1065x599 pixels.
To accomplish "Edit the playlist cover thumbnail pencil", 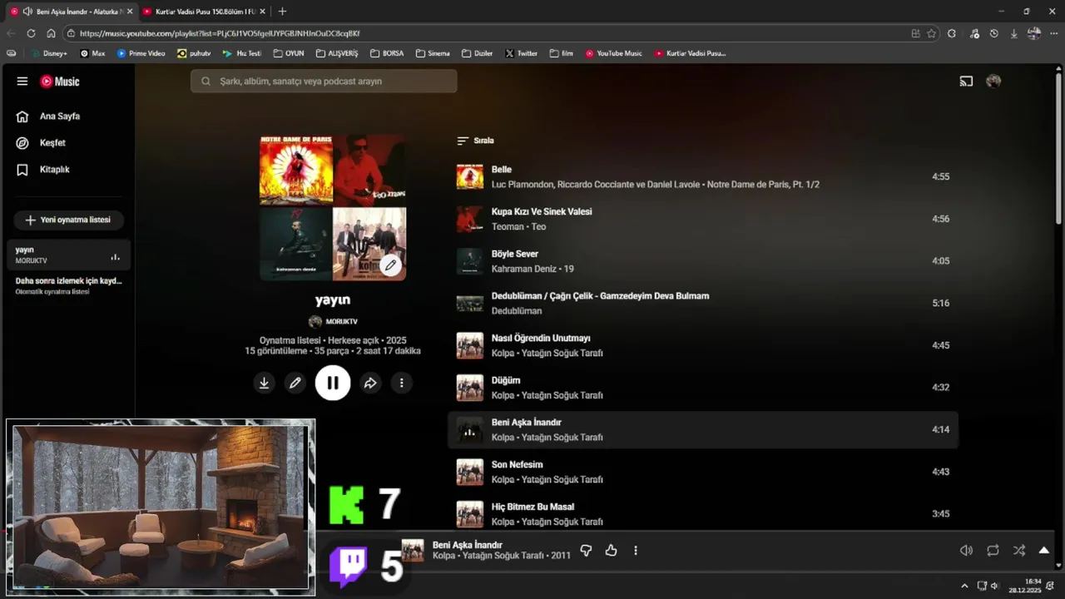I will tap(390, 265).
